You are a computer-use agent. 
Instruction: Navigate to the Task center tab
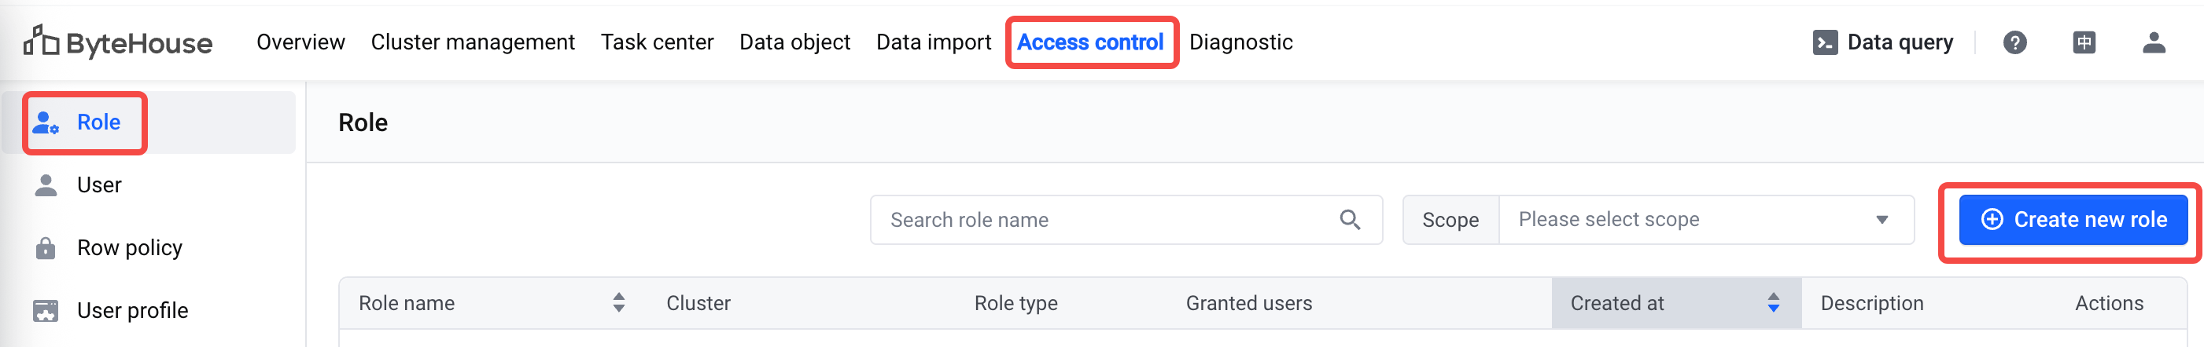coord(656,42)
